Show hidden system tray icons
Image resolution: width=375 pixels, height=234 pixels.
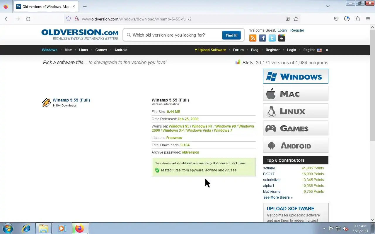coord(324,228)
